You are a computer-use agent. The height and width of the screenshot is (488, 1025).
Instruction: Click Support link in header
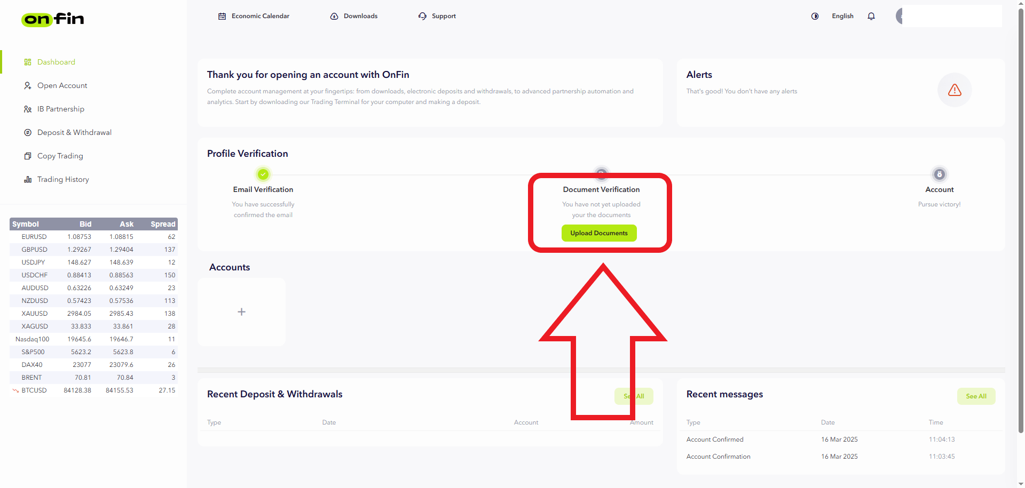pos(444,17)
